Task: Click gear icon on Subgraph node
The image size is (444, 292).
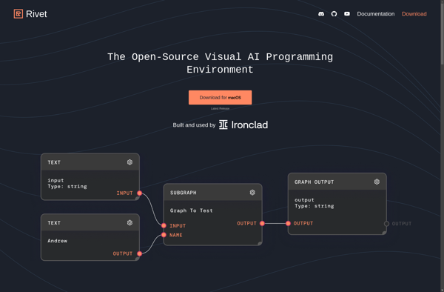Action: [252, 193]
